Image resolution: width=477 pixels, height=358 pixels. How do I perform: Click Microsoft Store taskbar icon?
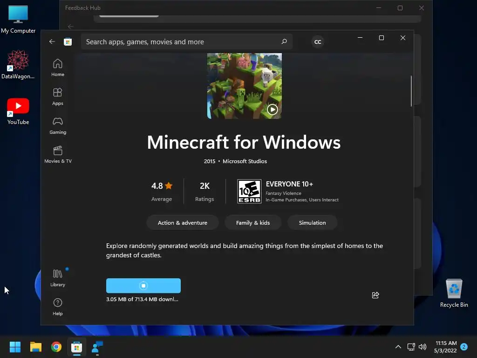pyautogui.click(x=77, y=347)
